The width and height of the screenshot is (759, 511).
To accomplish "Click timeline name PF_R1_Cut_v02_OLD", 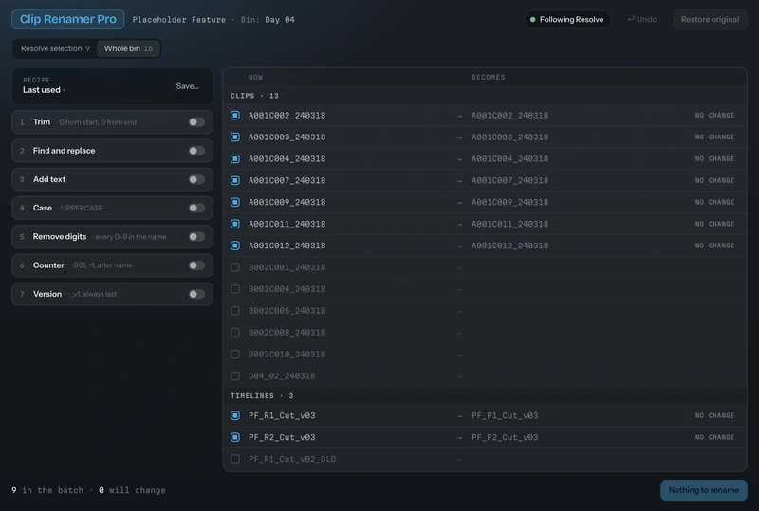I will coord(292,459).
